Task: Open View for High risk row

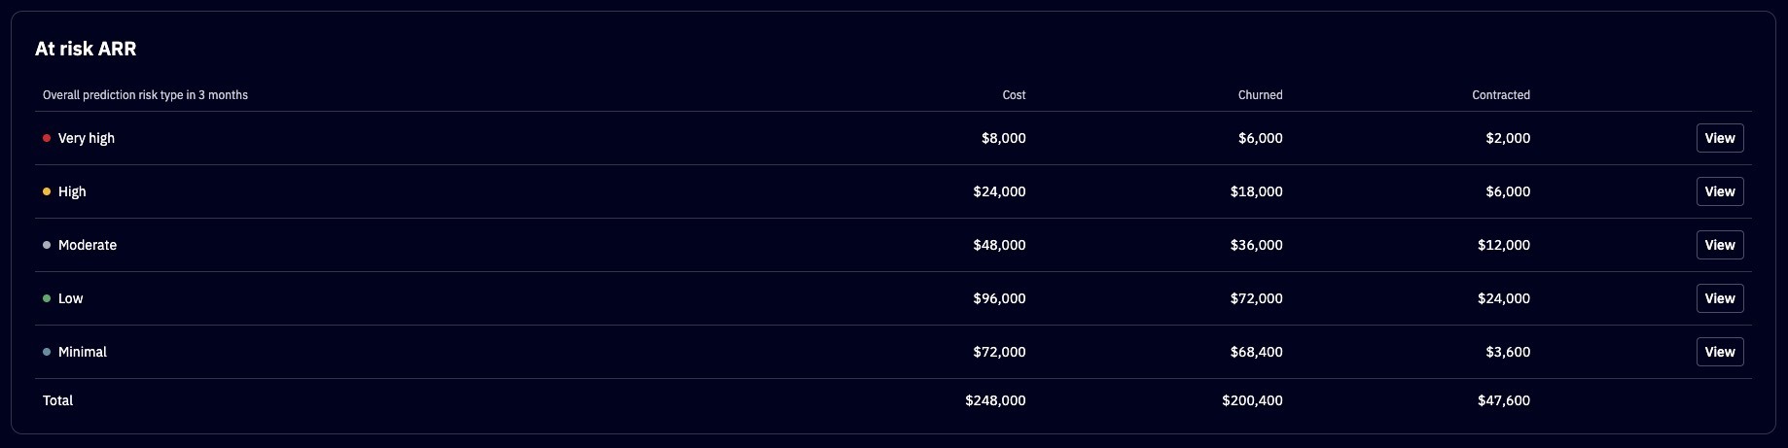Action: tap(1720, 191)
